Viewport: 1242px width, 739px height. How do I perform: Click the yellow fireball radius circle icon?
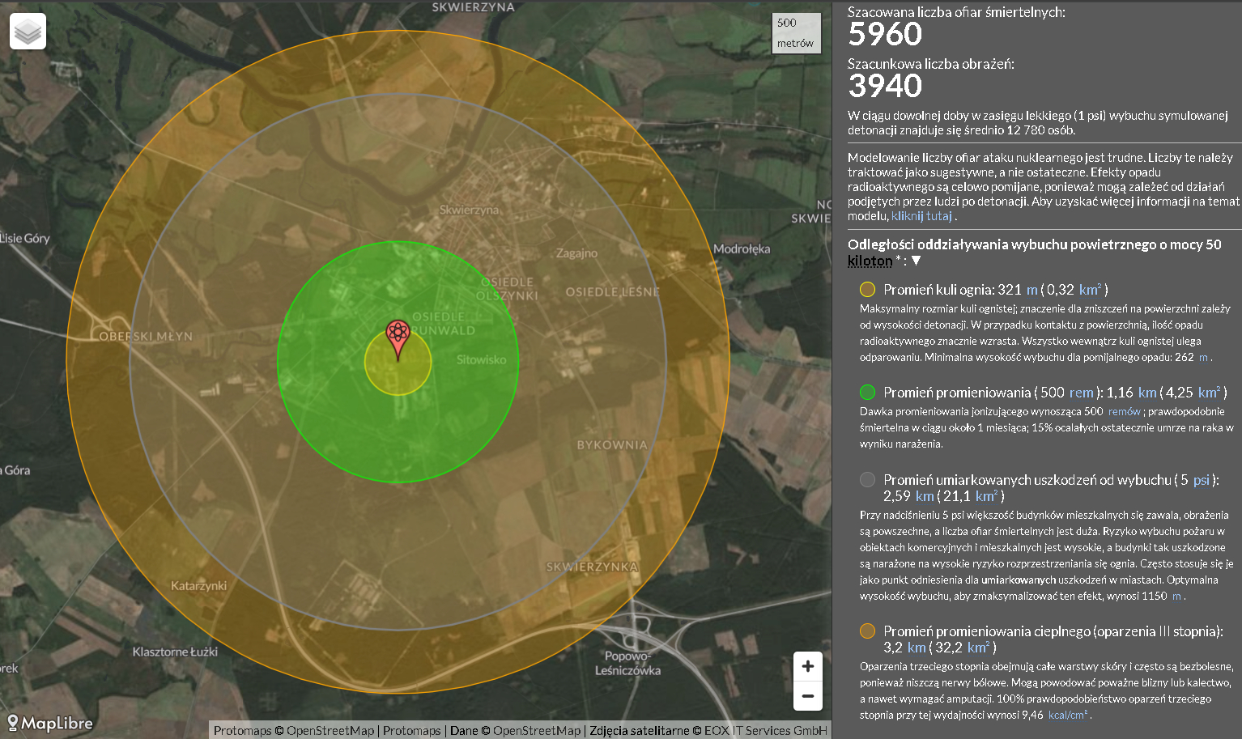[867, 290]
